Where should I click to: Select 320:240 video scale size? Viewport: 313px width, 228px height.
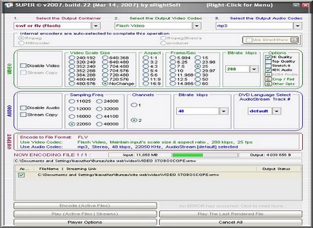(x=72, y=62)
